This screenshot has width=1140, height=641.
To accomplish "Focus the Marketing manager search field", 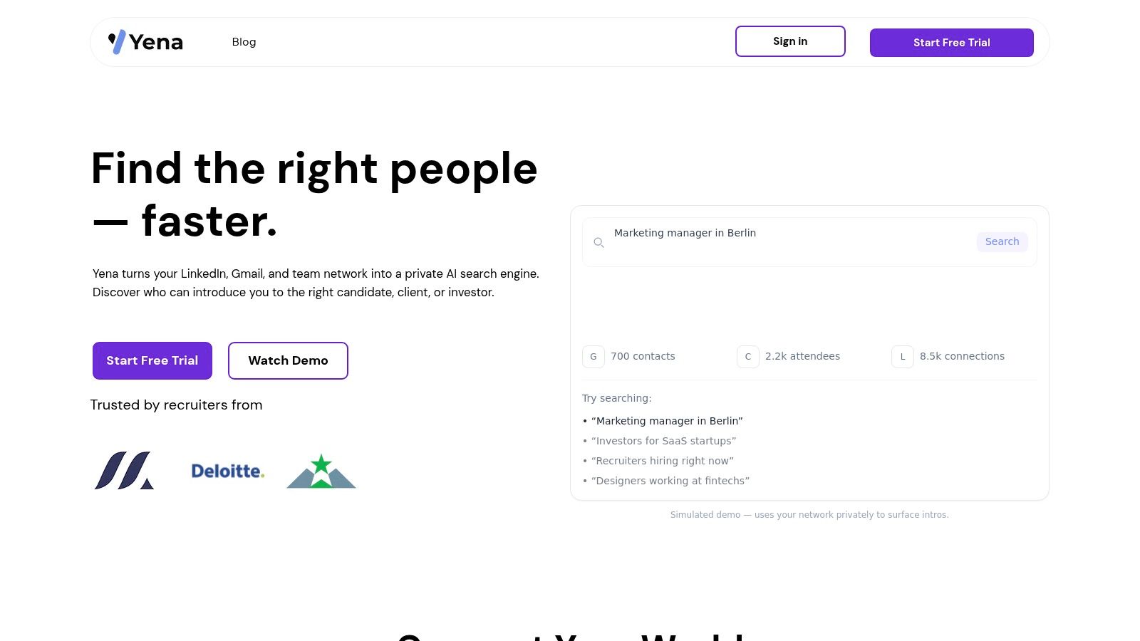I will (784, 234).
